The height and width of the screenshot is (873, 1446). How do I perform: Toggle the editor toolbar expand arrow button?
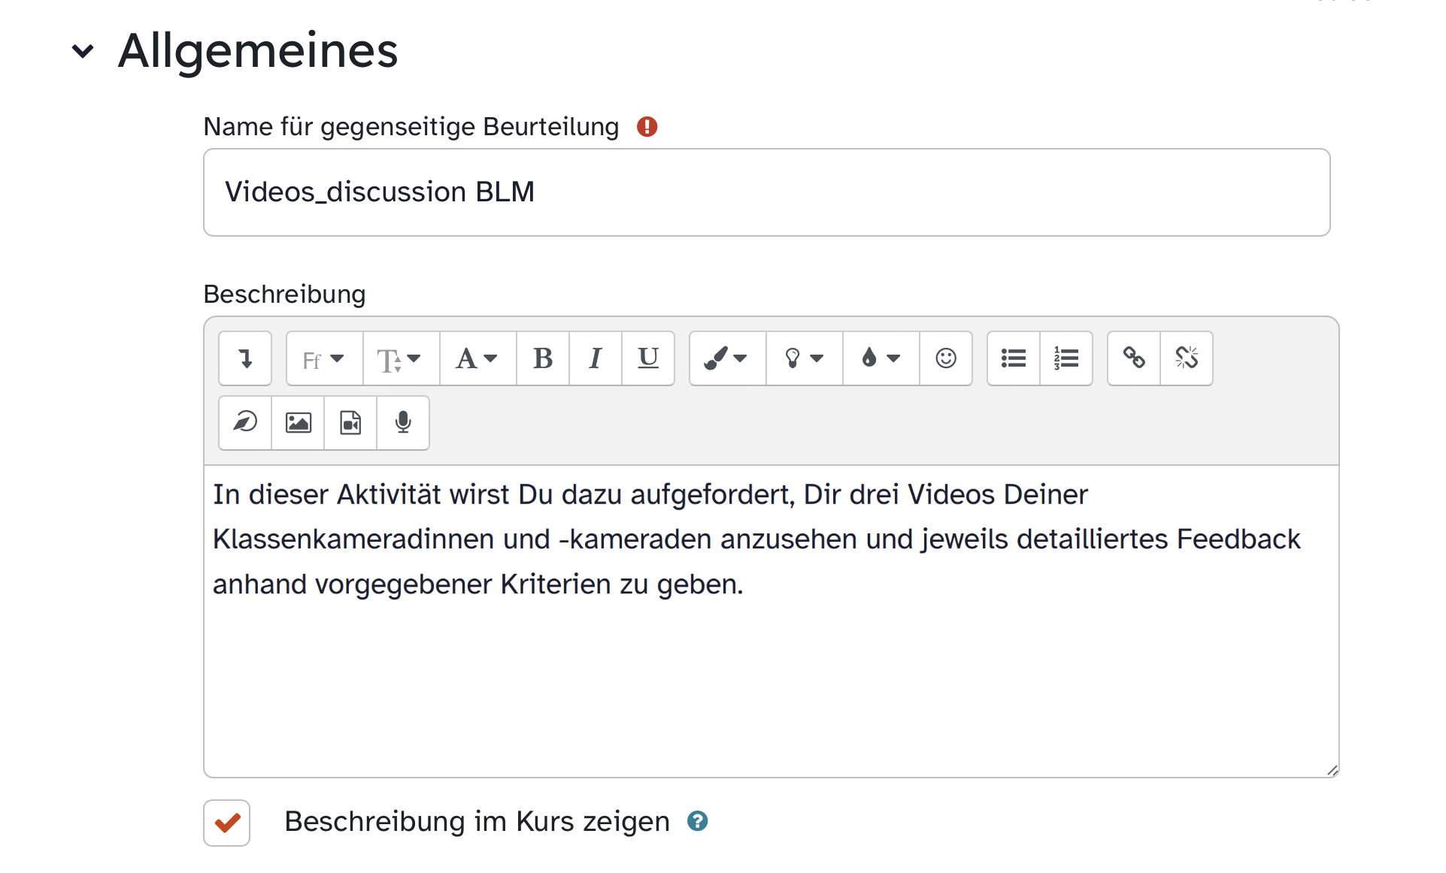tap(245, 358)
